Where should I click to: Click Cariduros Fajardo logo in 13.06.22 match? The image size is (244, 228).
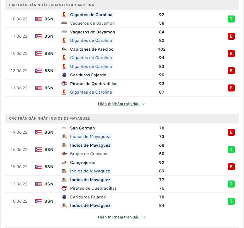pos(64,75)
